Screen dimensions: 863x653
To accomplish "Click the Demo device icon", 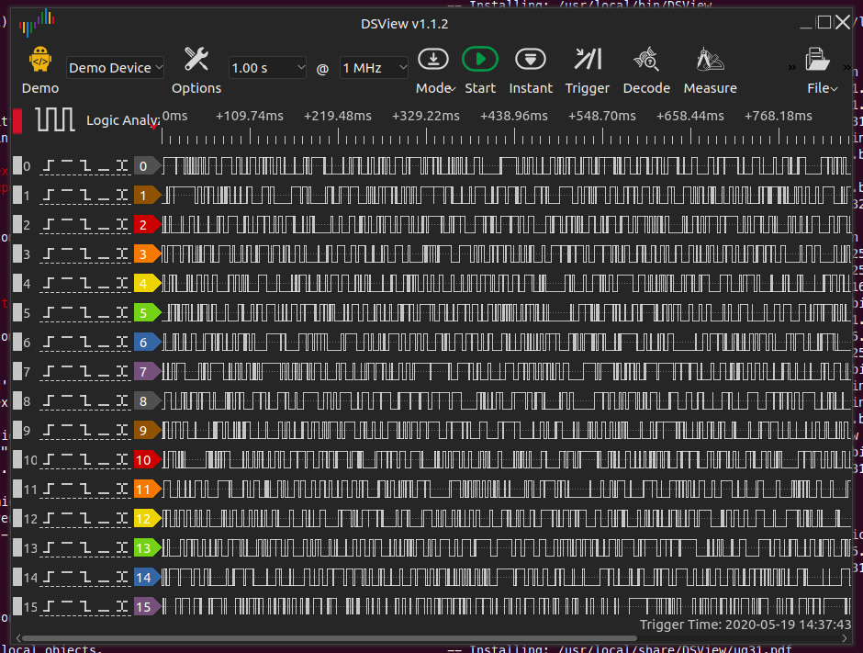I will (x=39, y=61).
